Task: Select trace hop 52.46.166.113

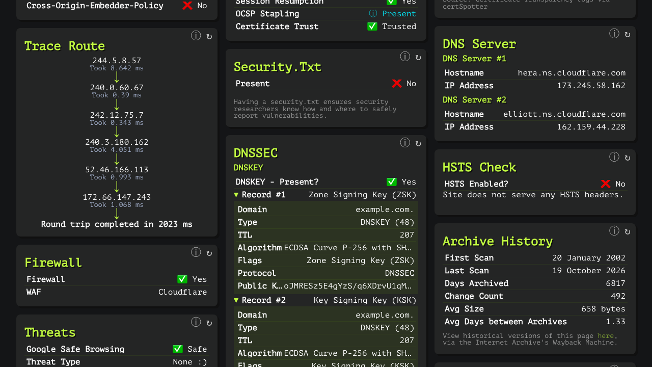Action: [x=117, y=170]
